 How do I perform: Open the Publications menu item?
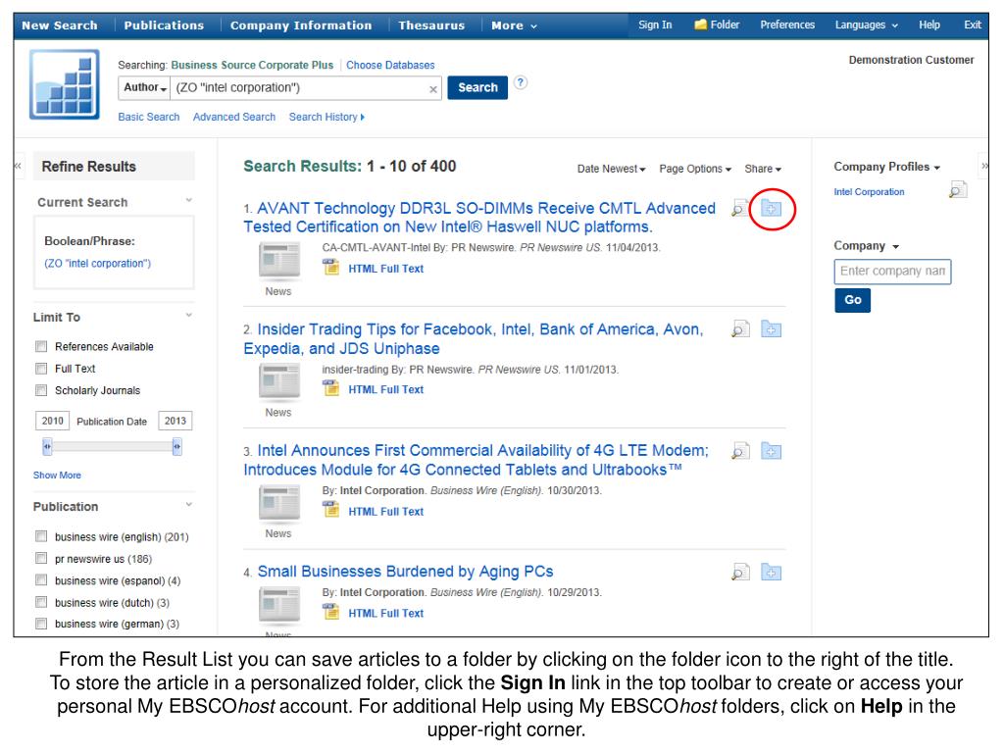pyautogui.click(x=164, y=25)
